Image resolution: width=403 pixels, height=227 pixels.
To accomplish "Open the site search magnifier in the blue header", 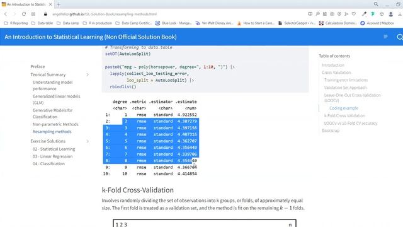I will click(400, 37).
